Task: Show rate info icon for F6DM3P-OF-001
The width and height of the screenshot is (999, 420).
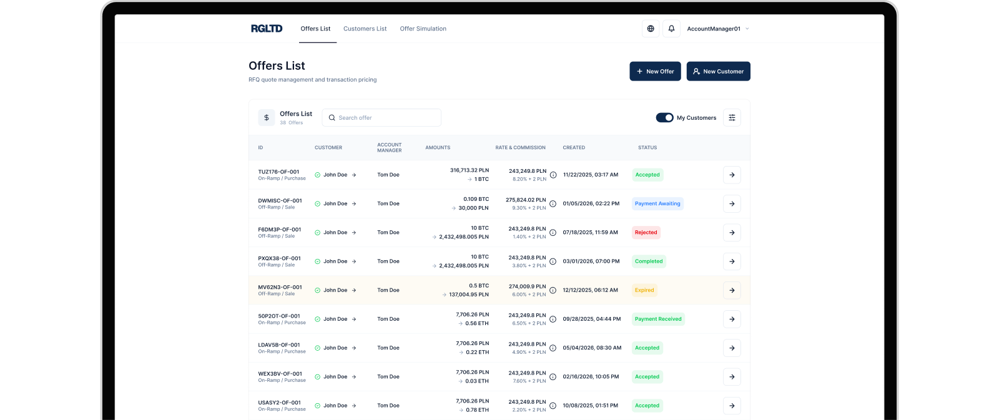Action: 553,232
